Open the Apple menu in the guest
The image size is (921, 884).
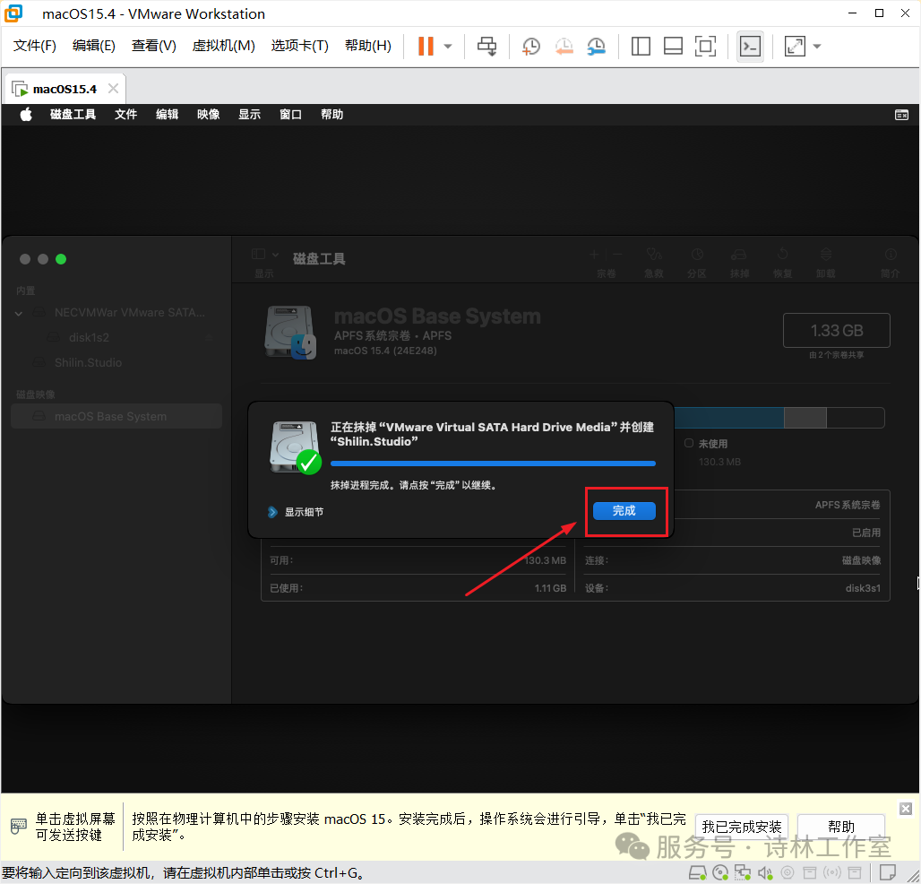(x=26, y=114)
